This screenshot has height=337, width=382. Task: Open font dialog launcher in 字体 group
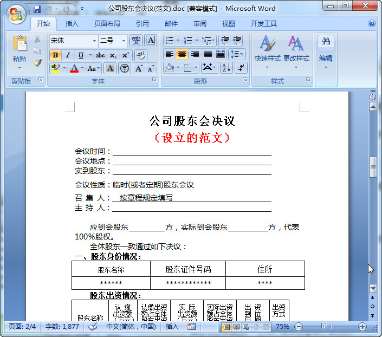tap(154, 80)
